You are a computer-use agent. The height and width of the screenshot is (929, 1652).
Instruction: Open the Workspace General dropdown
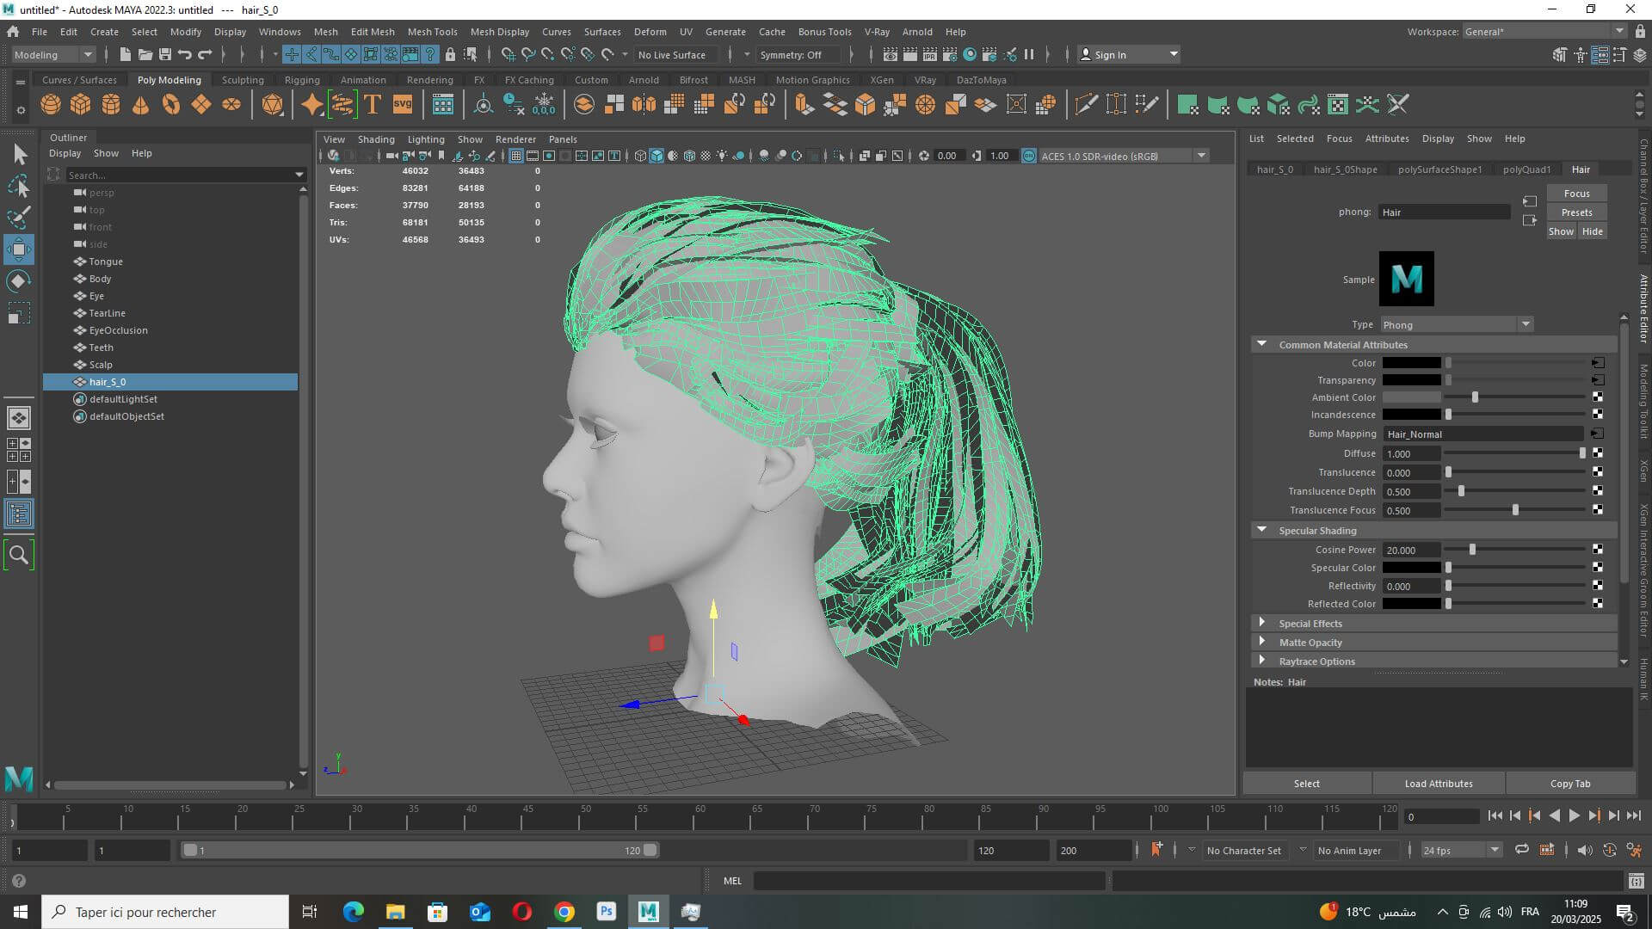[x=1544, y=32]
